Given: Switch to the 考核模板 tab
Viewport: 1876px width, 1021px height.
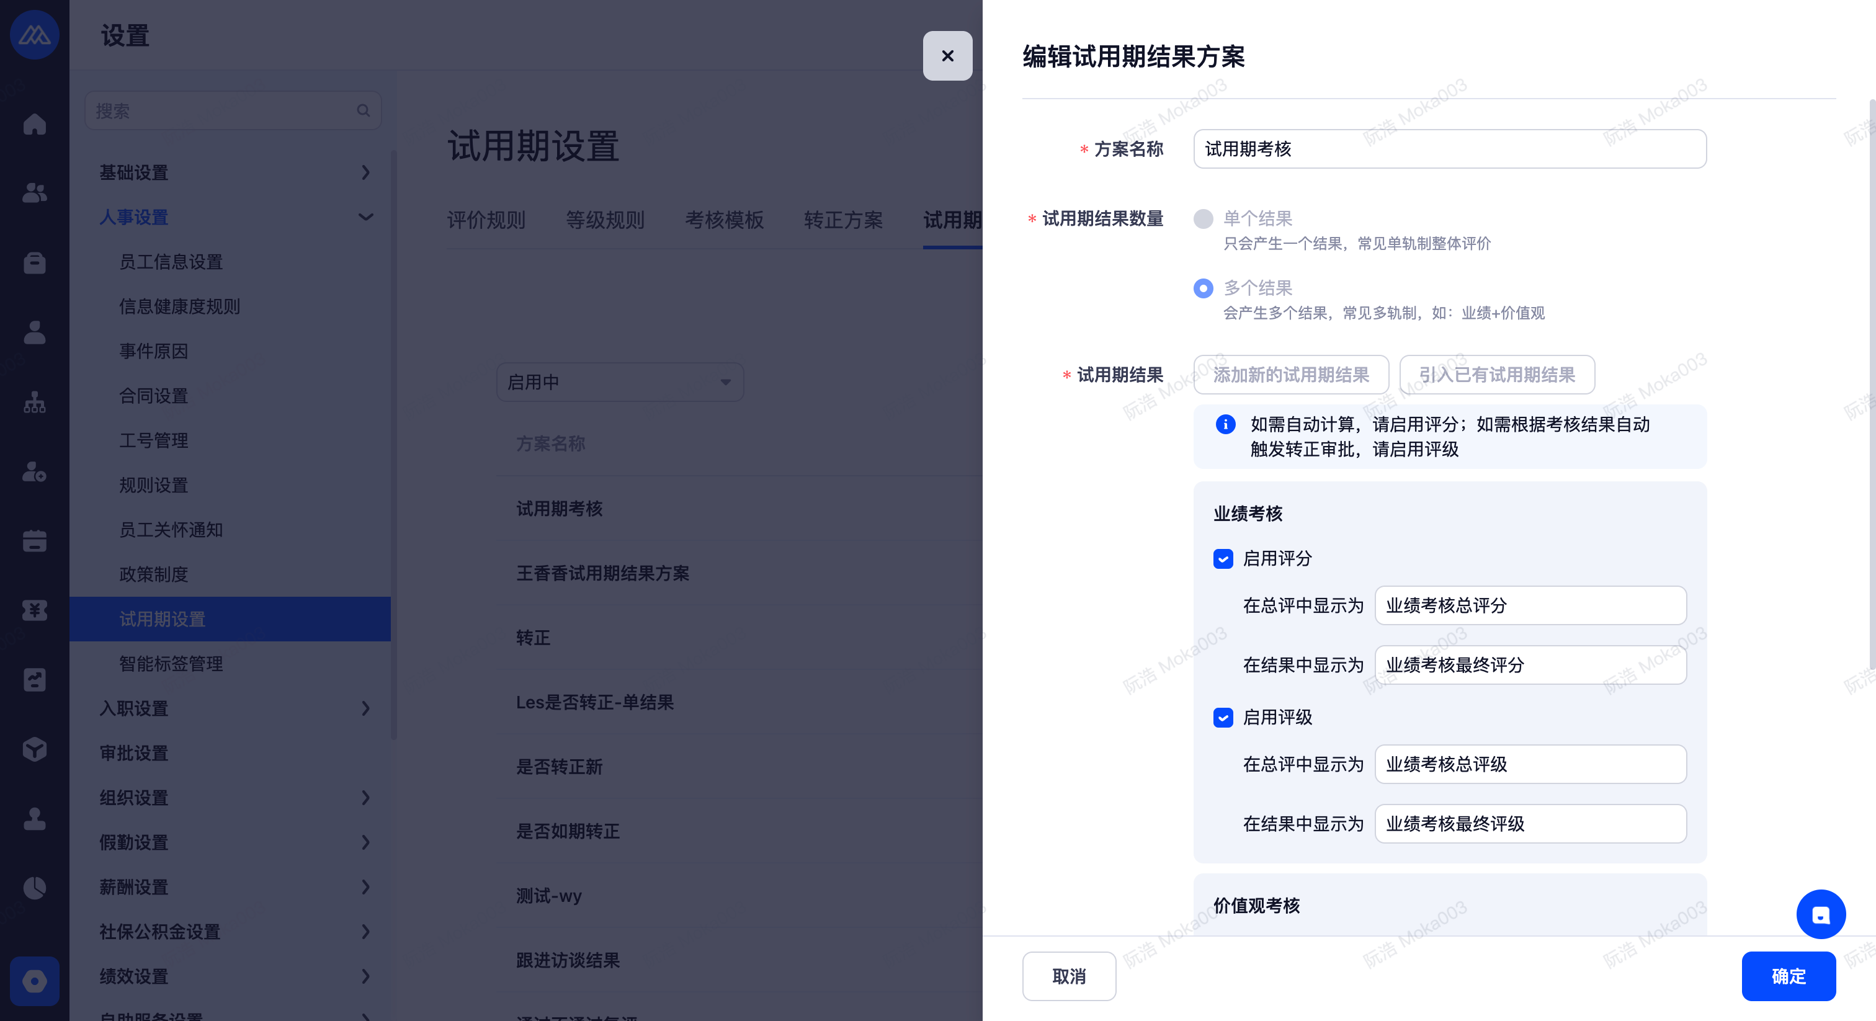Looking at the screenshot, I should click(x=724, y=220).
